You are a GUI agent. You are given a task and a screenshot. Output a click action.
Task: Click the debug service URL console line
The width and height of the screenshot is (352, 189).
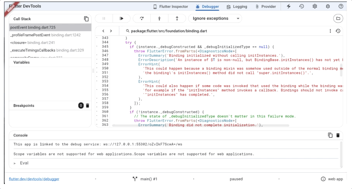coord(98,144)
